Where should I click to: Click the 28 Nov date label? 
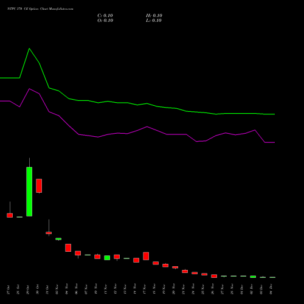point(232,289)
